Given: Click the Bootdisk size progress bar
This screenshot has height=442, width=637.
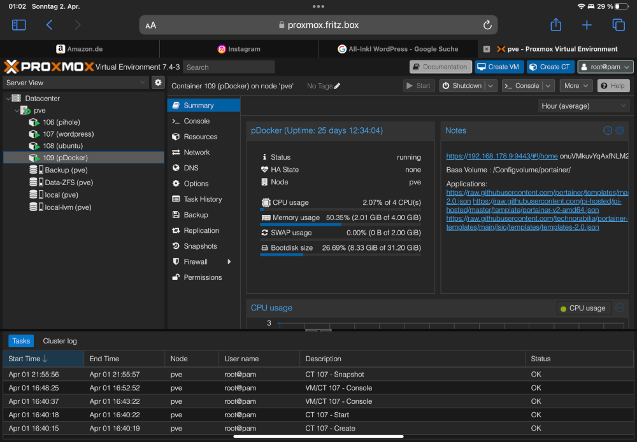Looking at the screenshot, I should click(x=340, y=254).
